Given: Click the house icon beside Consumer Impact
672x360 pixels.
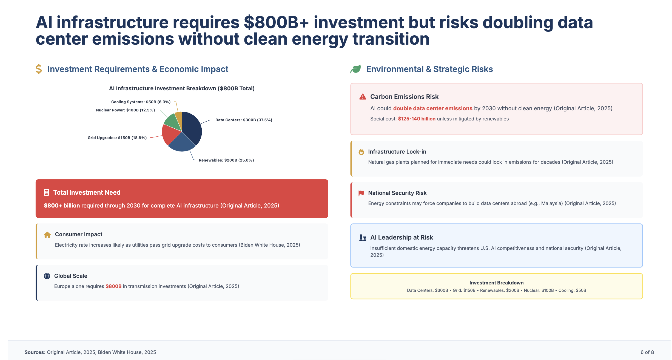Looking at the screenshot, I should pos(47,235).
